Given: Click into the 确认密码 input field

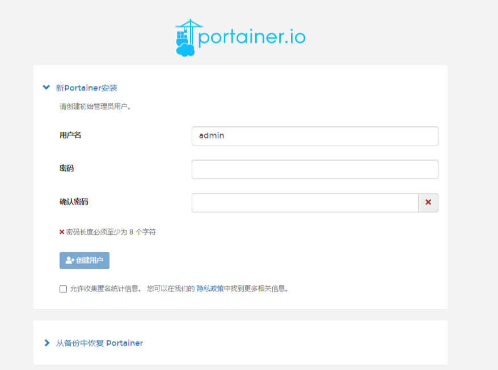Looking at the screenshot, I should tap(305, 203).
